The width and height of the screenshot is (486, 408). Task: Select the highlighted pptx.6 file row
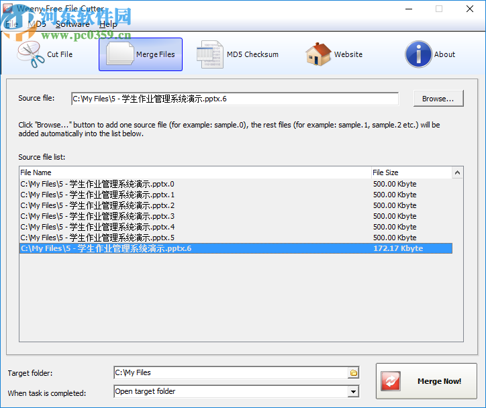point(236,248)
